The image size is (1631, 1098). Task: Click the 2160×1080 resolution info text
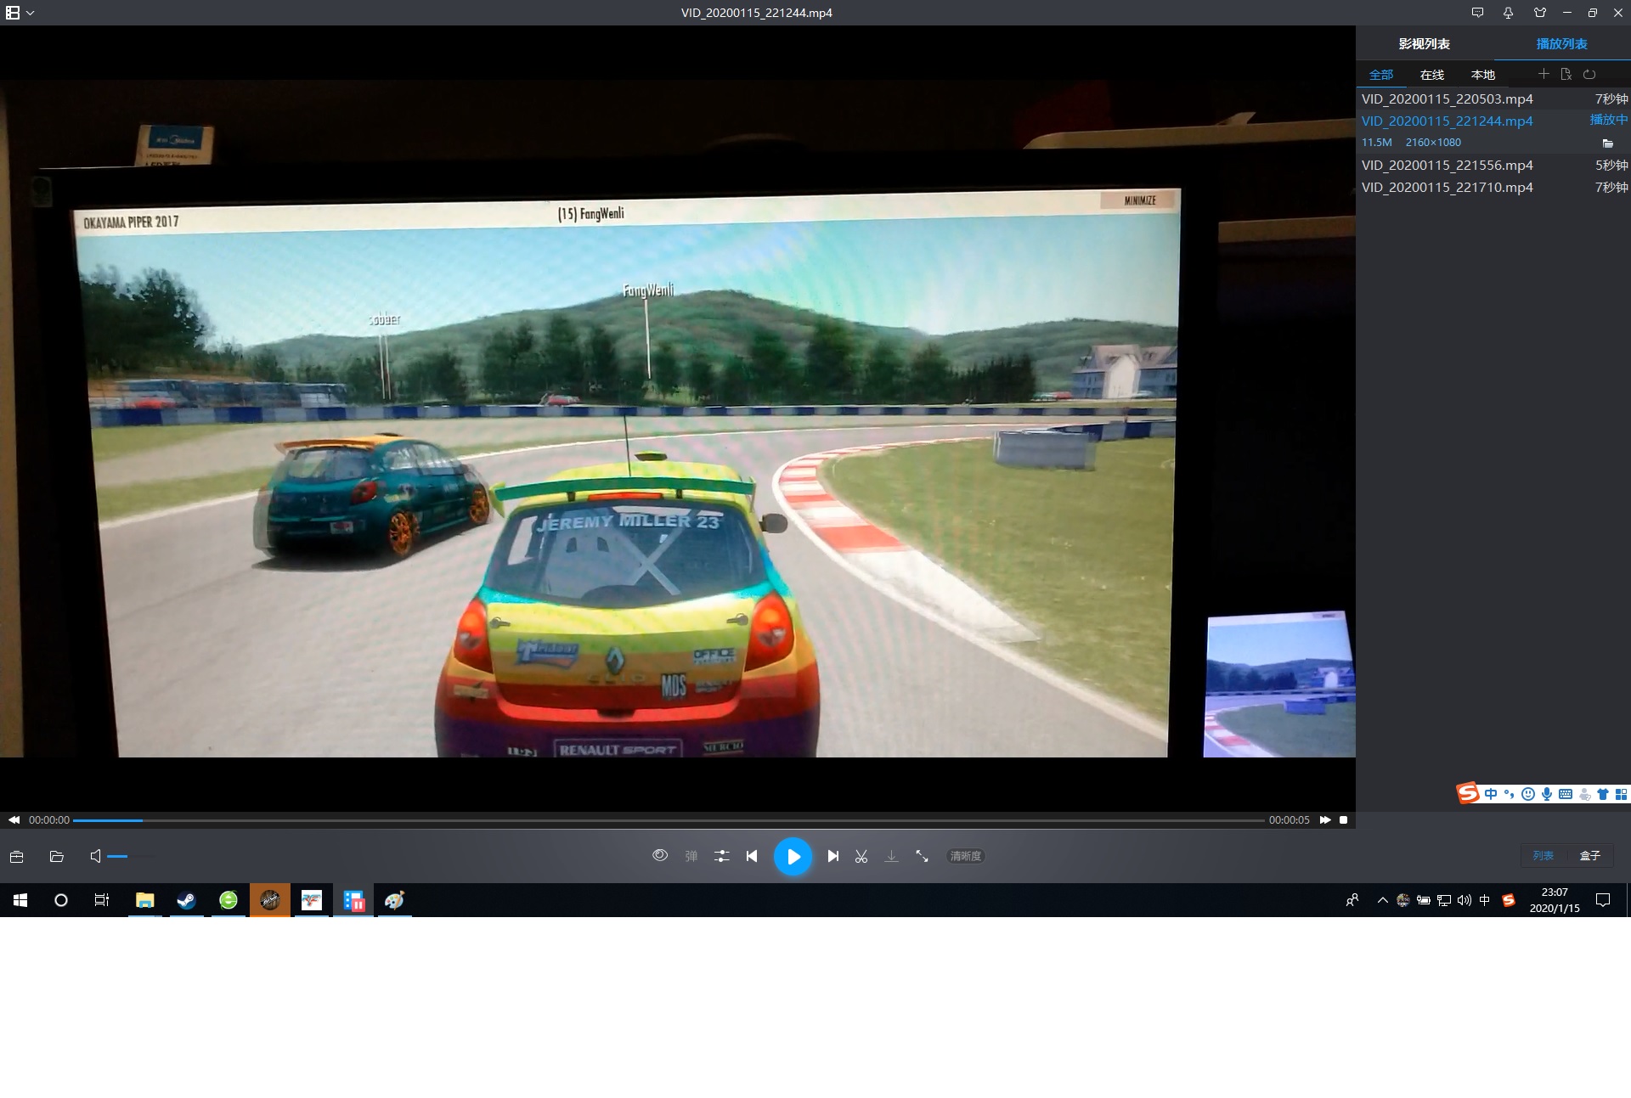click(x=1433, y=143)
